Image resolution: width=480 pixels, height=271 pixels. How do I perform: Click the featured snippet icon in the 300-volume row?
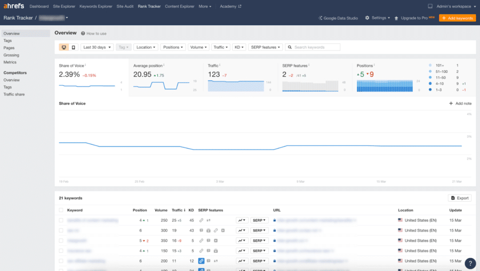click(x=201, y=231)
